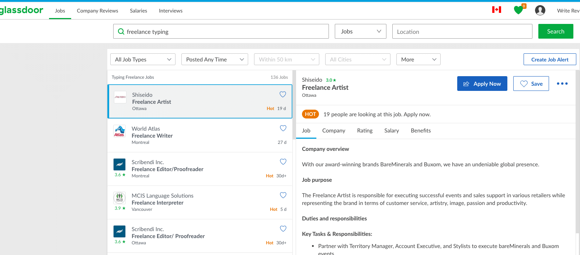
Task: Open Interviews in top navigation
Action: click(x=171, y=11)
